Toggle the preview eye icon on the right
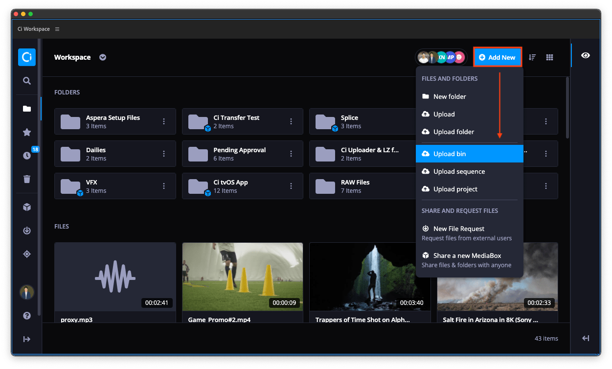 [x=586, y=55]
